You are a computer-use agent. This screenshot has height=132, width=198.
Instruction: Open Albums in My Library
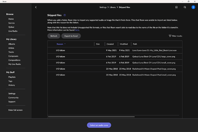pos(12,44)
